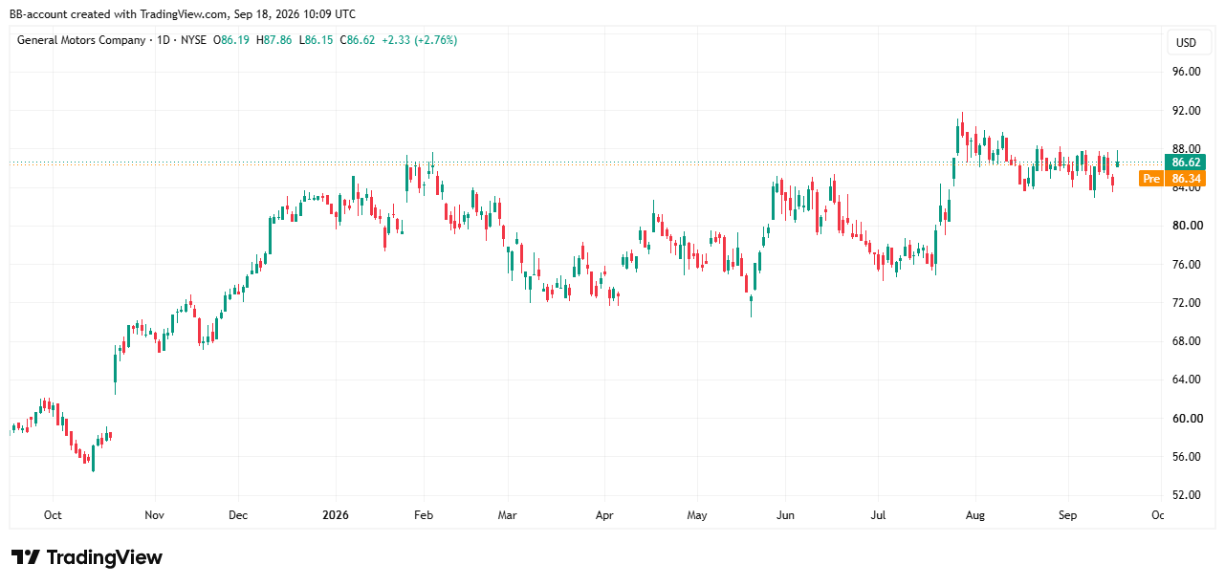This screenshot has width=1225, height=586.
Task: Click the General Motors Company symbol title
Action: tap(81, 40)
